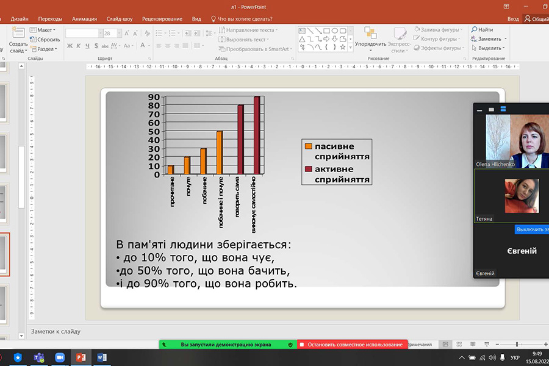Switch to the Анимация ribbon tab
This screenshot has width=549, height=366.
click(x=84, y=19)
